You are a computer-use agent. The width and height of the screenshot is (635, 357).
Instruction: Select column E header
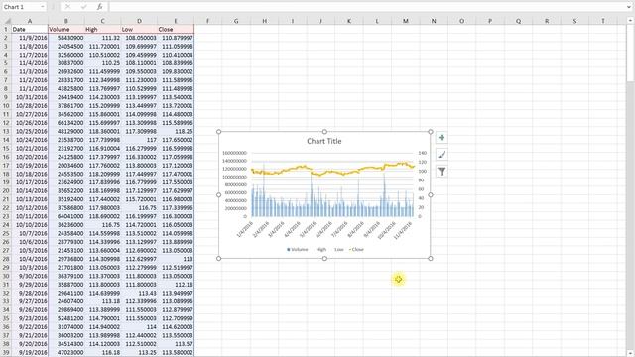pyautogui.click(x=176, y=21)
